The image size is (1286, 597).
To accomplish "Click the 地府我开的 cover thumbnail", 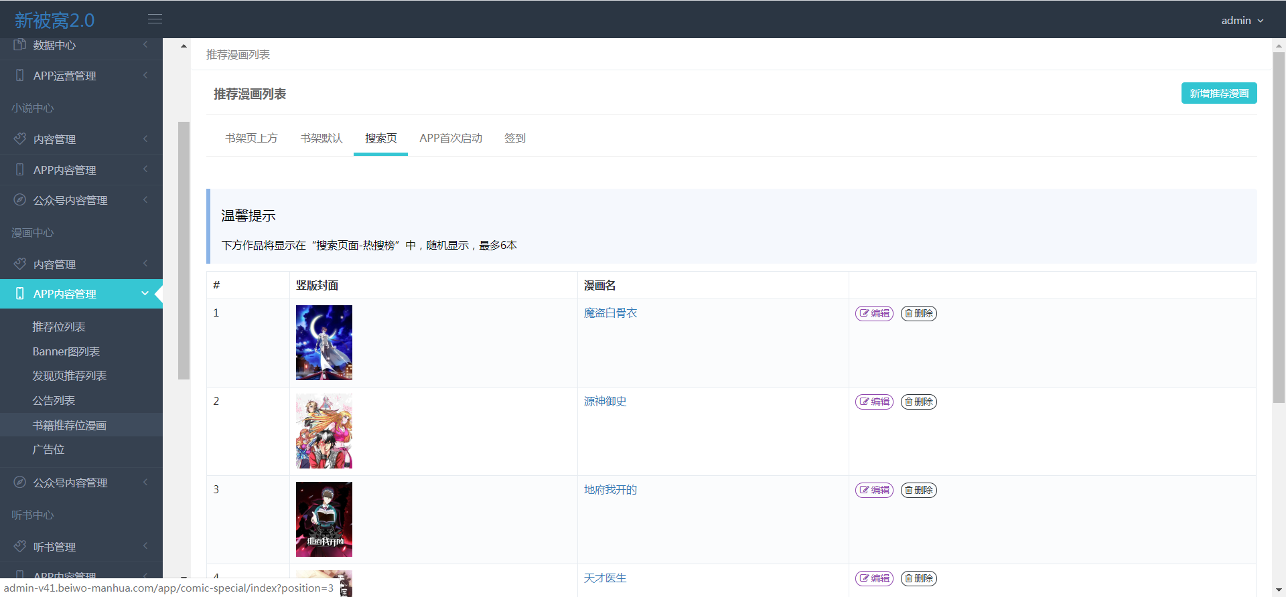I will 324,519.
